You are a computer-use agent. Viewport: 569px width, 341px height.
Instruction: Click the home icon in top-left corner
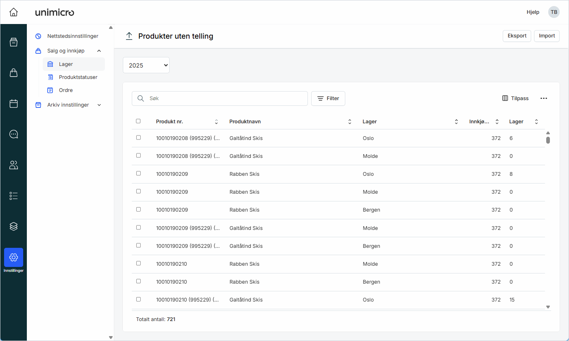coord(13,12)
